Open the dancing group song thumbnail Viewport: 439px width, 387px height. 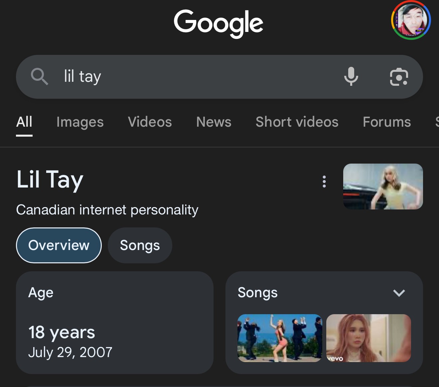[x=280, y=338]
